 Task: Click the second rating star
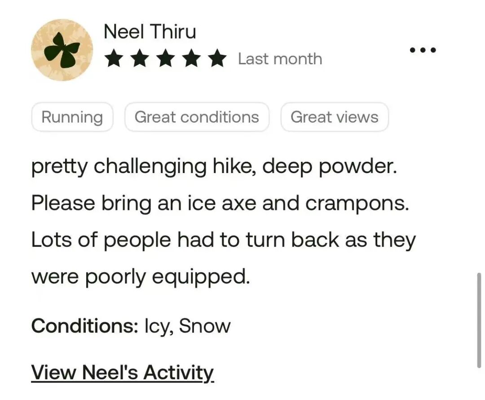(x=139, y=59)
